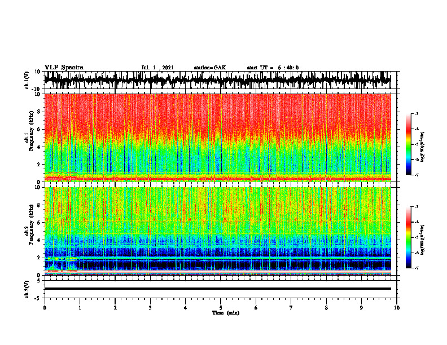447x345 pixels.
Task: Click the ch.2 spectrogram color scale bar
Action: (x=408, y=237)
